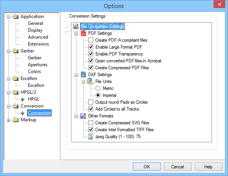
Task: Collapse the DXF Settings group
Action: tap(76, 75)
